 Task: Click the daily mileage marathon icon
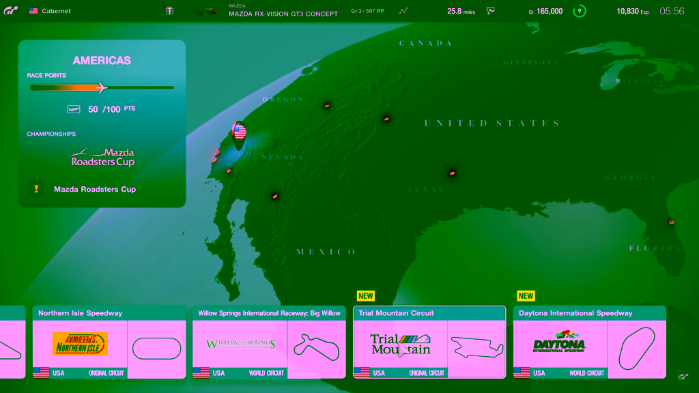click(x=490, y=11)
